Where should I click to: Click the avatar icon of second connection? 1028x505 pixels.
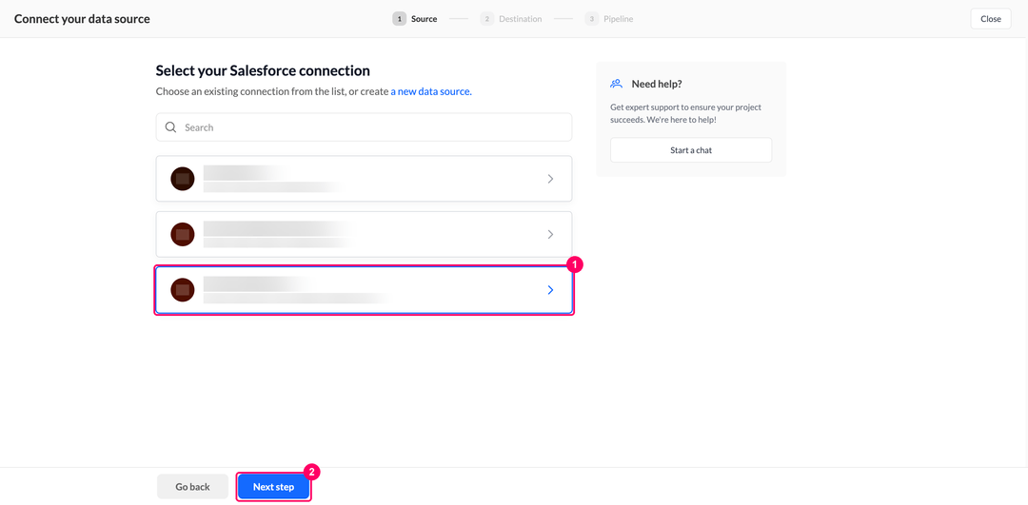pos(182,235)
